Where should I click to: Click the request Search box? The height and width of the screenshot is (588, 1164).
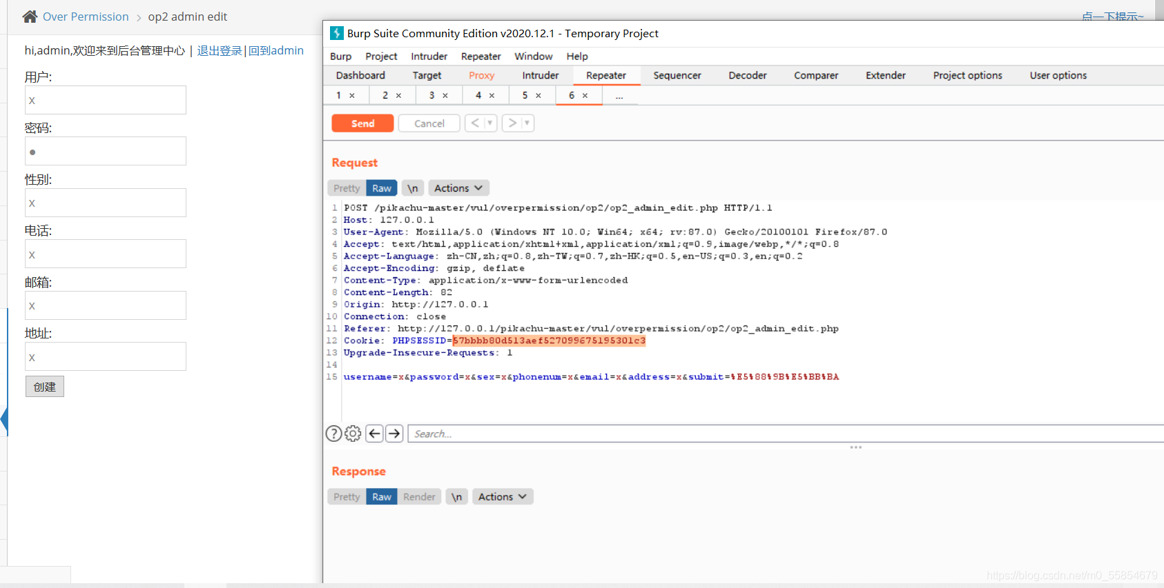pyautogui.click(x=786, y=434)
